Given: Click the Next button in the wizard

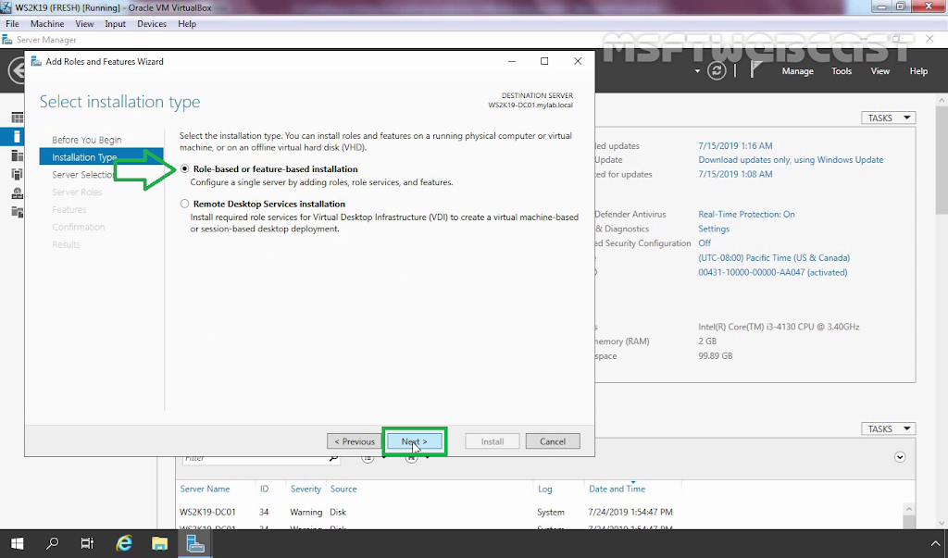Looking at the screenshot, I should (x=414, y=442).
